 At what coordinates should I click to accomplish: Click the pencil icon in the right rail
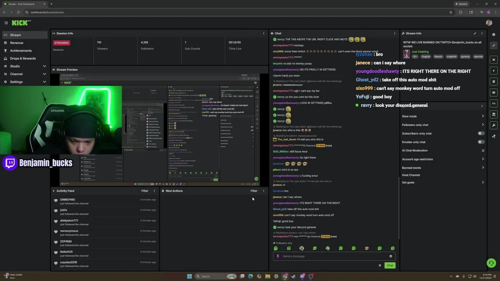(494, 46)
